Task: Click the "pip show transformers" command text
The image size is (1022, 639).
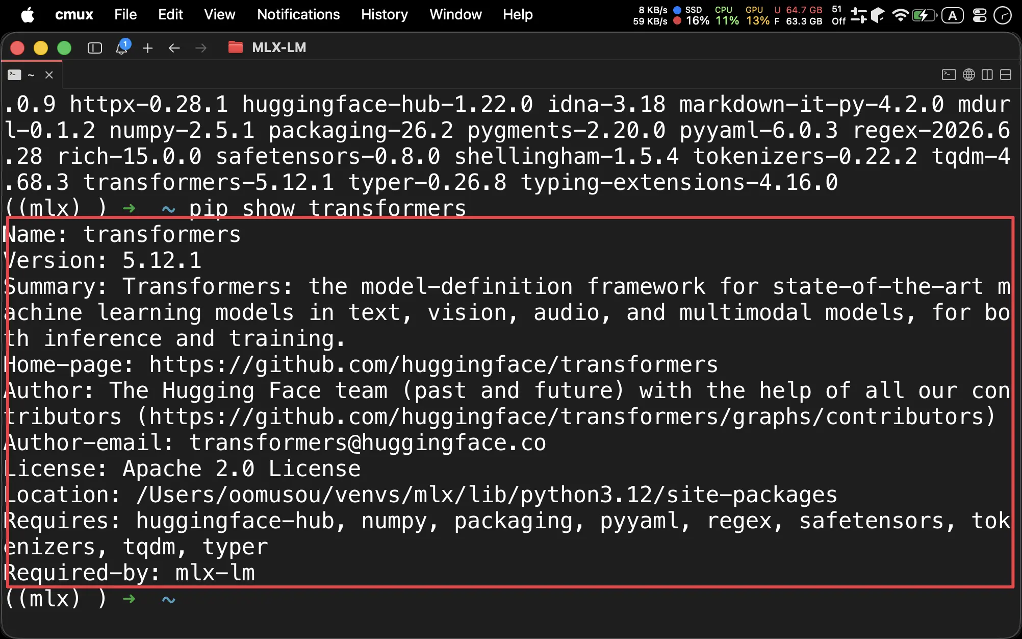Action: click(x=327, y=208)
